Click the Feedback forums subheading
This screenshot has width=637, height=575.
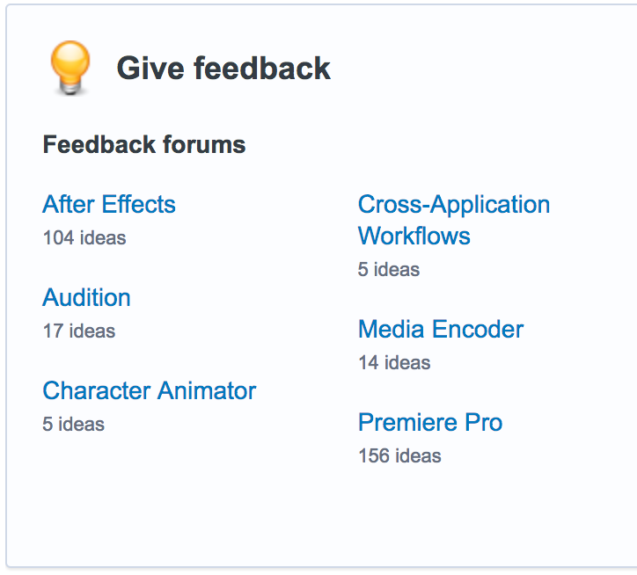coord(144,144)
